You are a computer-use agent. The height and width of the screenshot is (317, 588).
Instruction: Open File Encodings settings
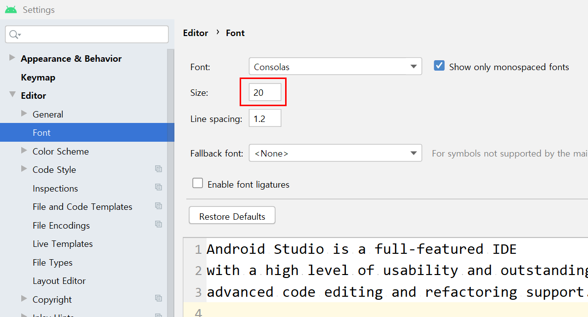(61, 226)
